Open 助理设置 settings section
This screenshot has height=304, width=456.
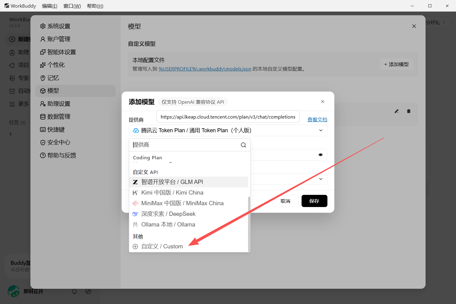75,104
